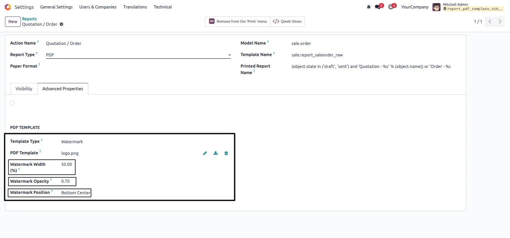Open Technical menu
Image resolution: width=510 pixels, height=238 pixels.
[x=163, y=7]
